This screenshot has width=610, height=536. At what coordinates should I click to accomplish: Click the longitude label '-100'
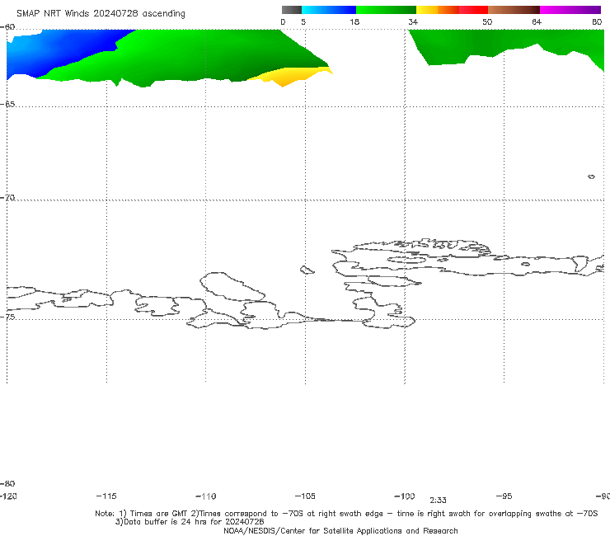(405, 496)
